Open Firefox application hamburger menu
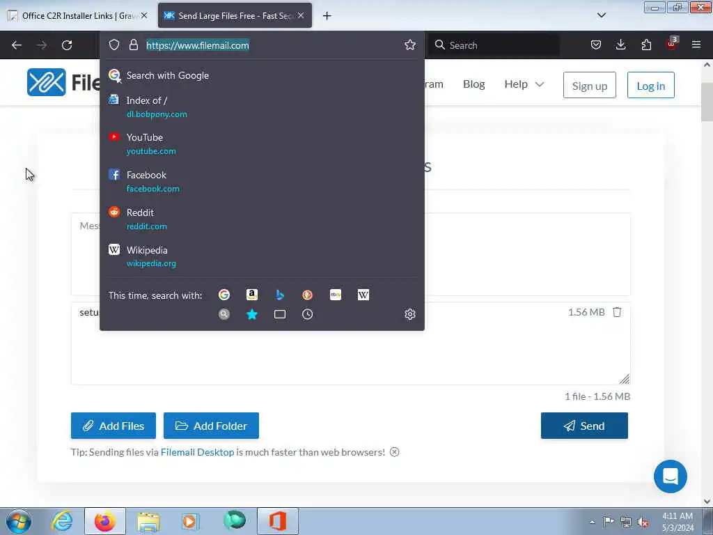This screenshot has height=535, width=713. pos(696,45)
